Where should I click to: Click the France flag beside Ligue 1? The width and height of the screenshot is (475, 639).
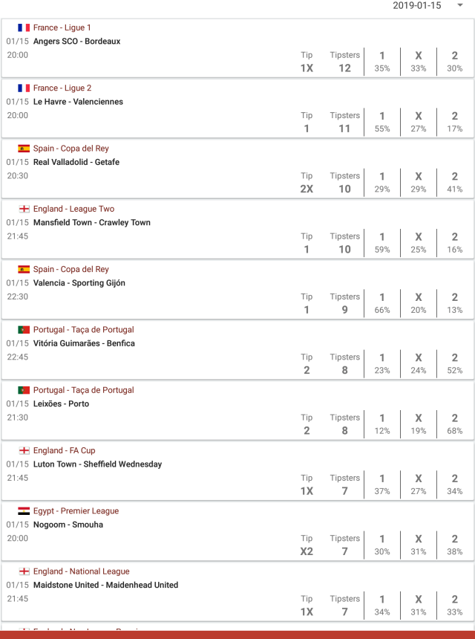click(24, 27)
